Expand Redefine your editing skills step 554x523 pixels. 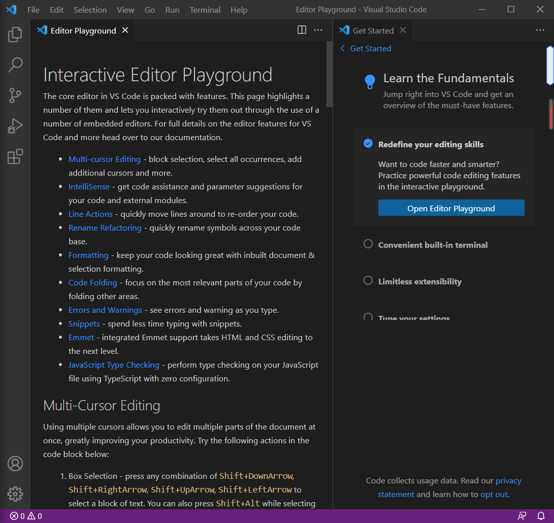pos(431,145)
